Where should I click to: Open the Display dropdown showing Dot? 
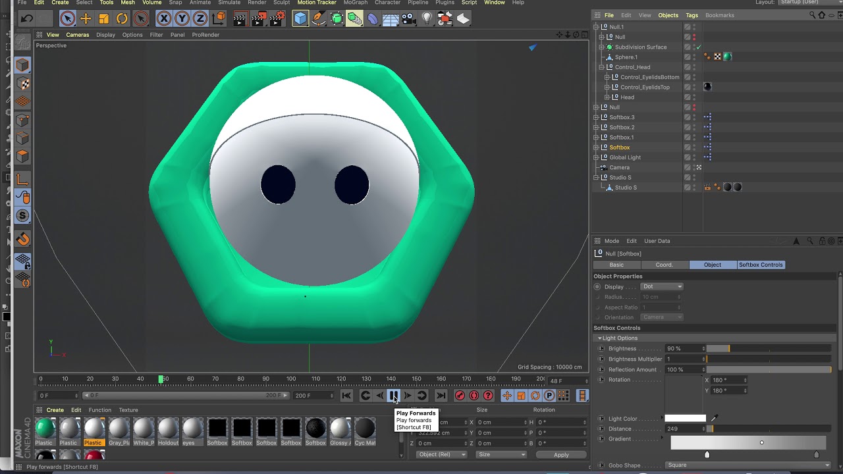[662, 287]
